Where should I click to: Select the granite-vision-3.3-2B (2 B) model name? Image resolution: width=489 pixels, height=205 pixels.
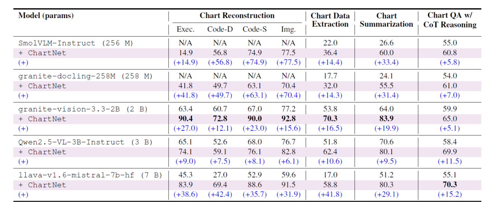pos(83,109)
